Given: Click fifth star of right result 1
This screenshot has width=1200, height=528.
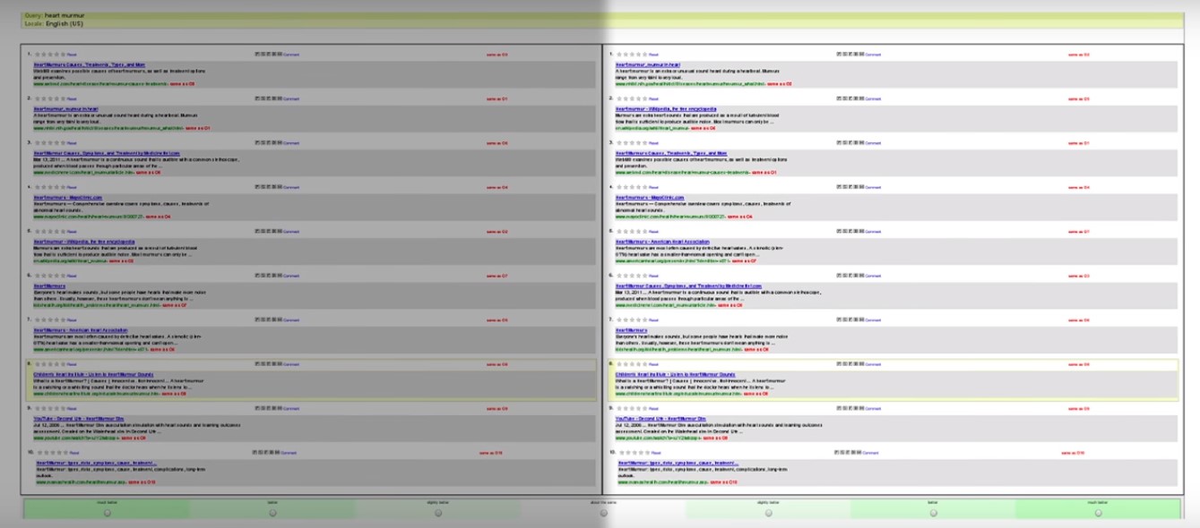Looking at the screenshot, I should tap(643, 55).
